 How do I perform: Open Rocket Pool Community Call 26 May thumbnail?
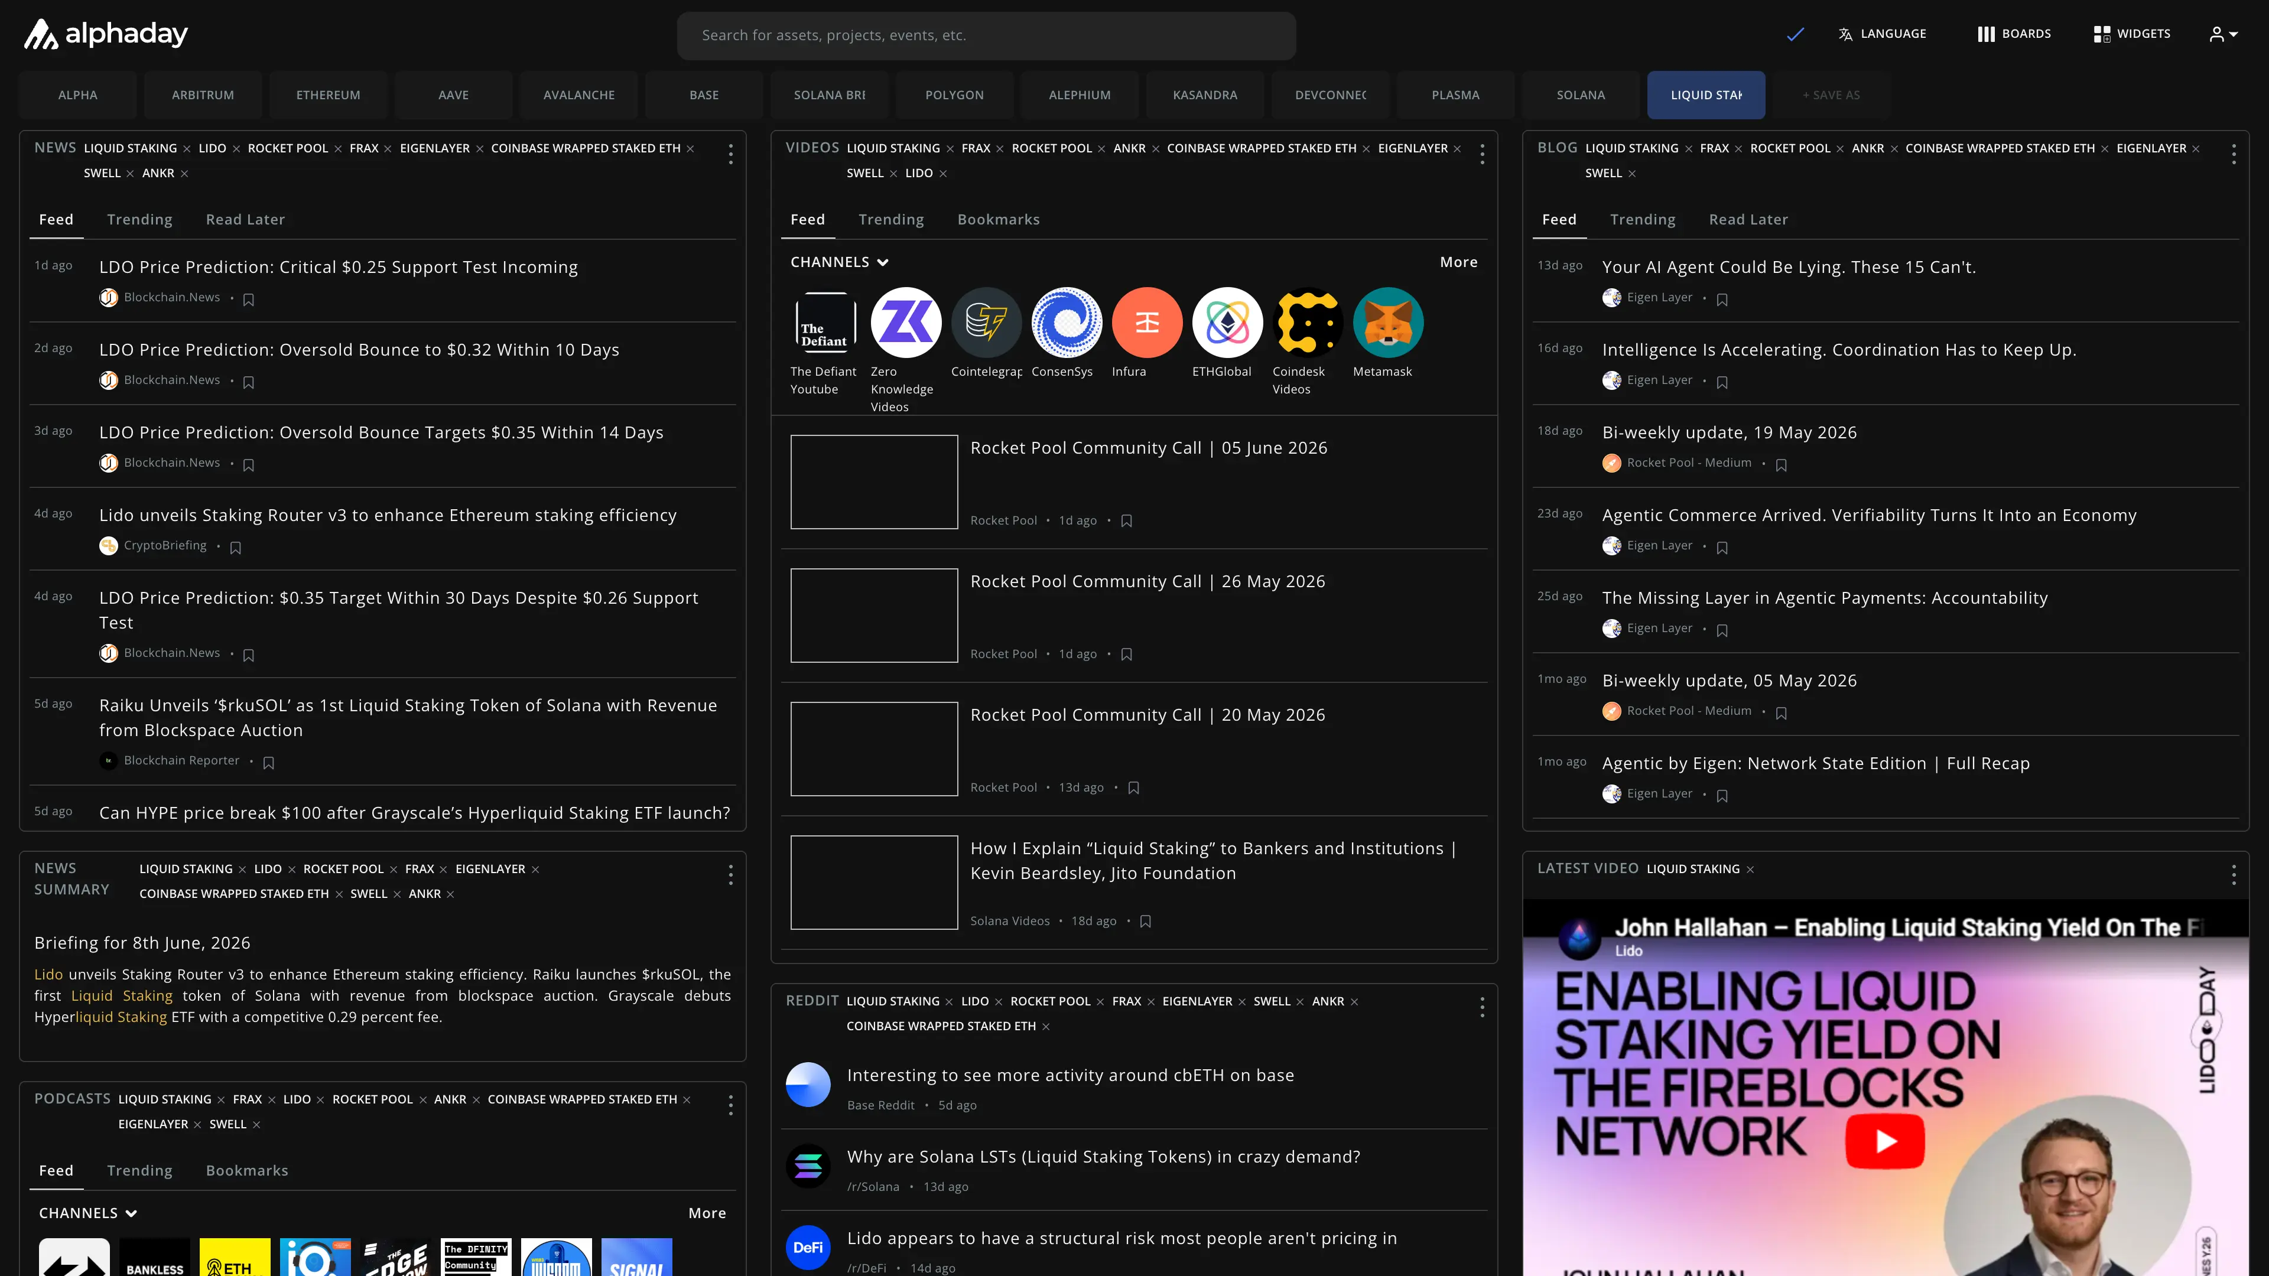874,616
